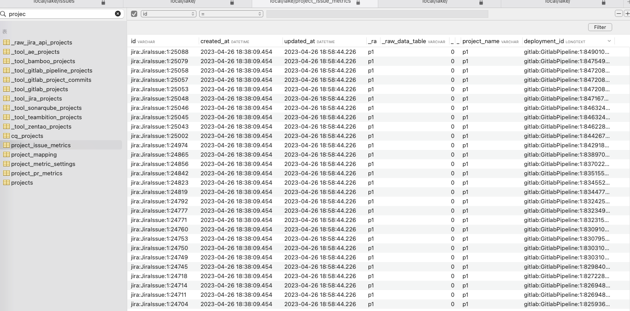Click the magnifier icon in search box
The height and width of the screenshot is (311, 630).
[4, 14]
